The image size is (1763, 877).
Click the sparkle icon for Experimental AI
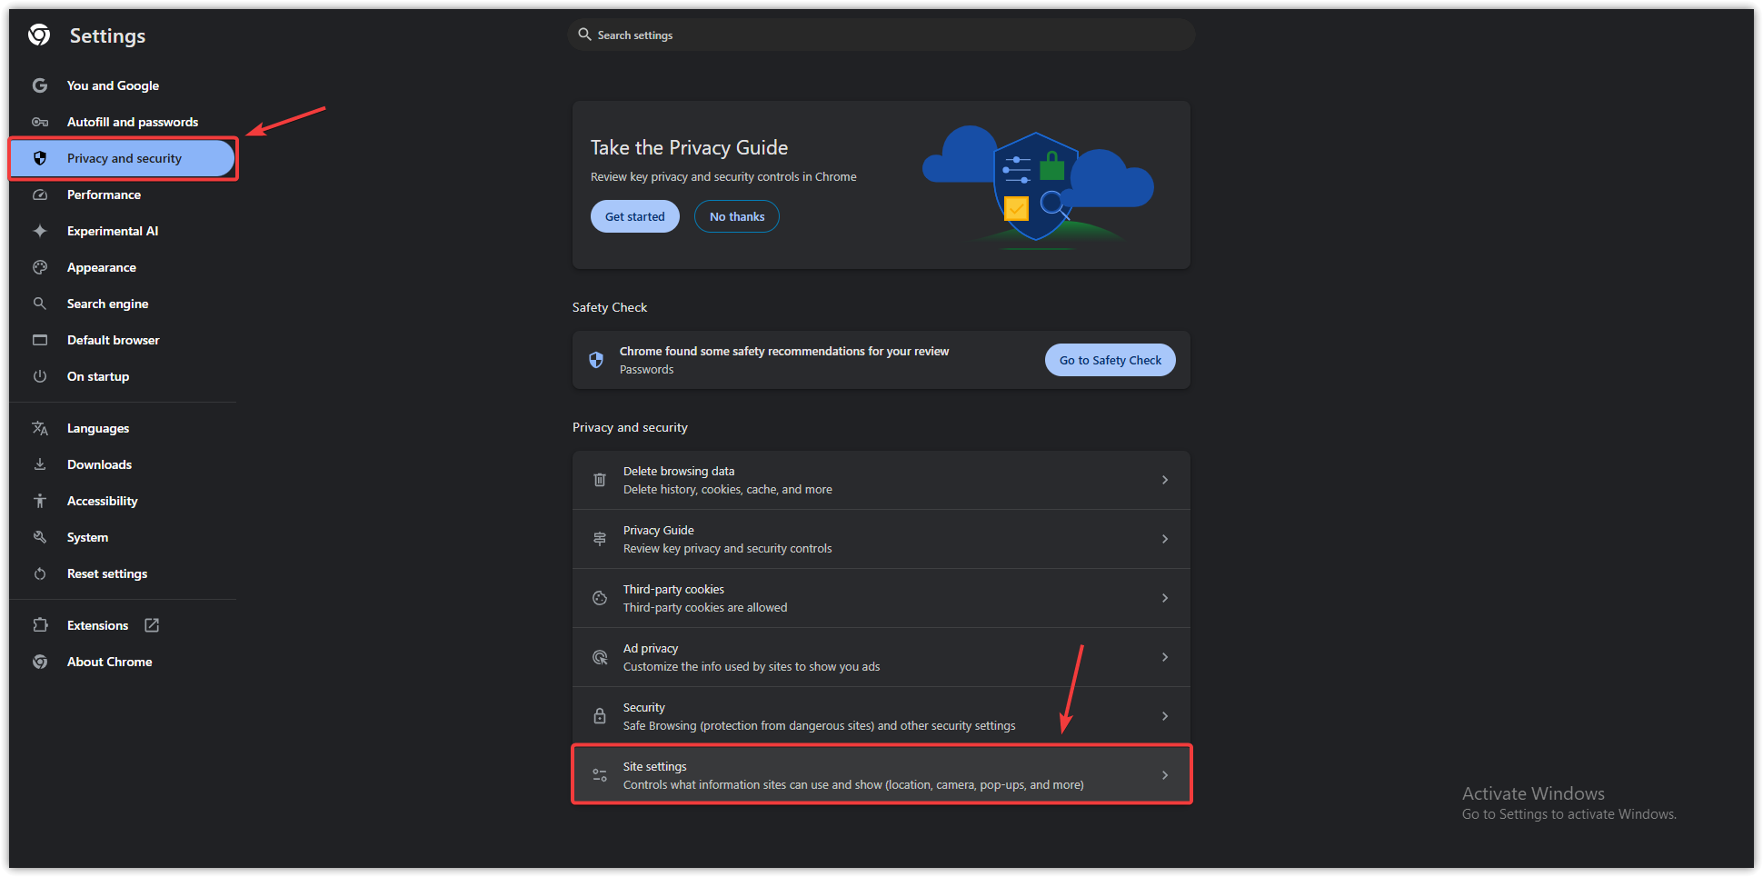tap(40, 231)
